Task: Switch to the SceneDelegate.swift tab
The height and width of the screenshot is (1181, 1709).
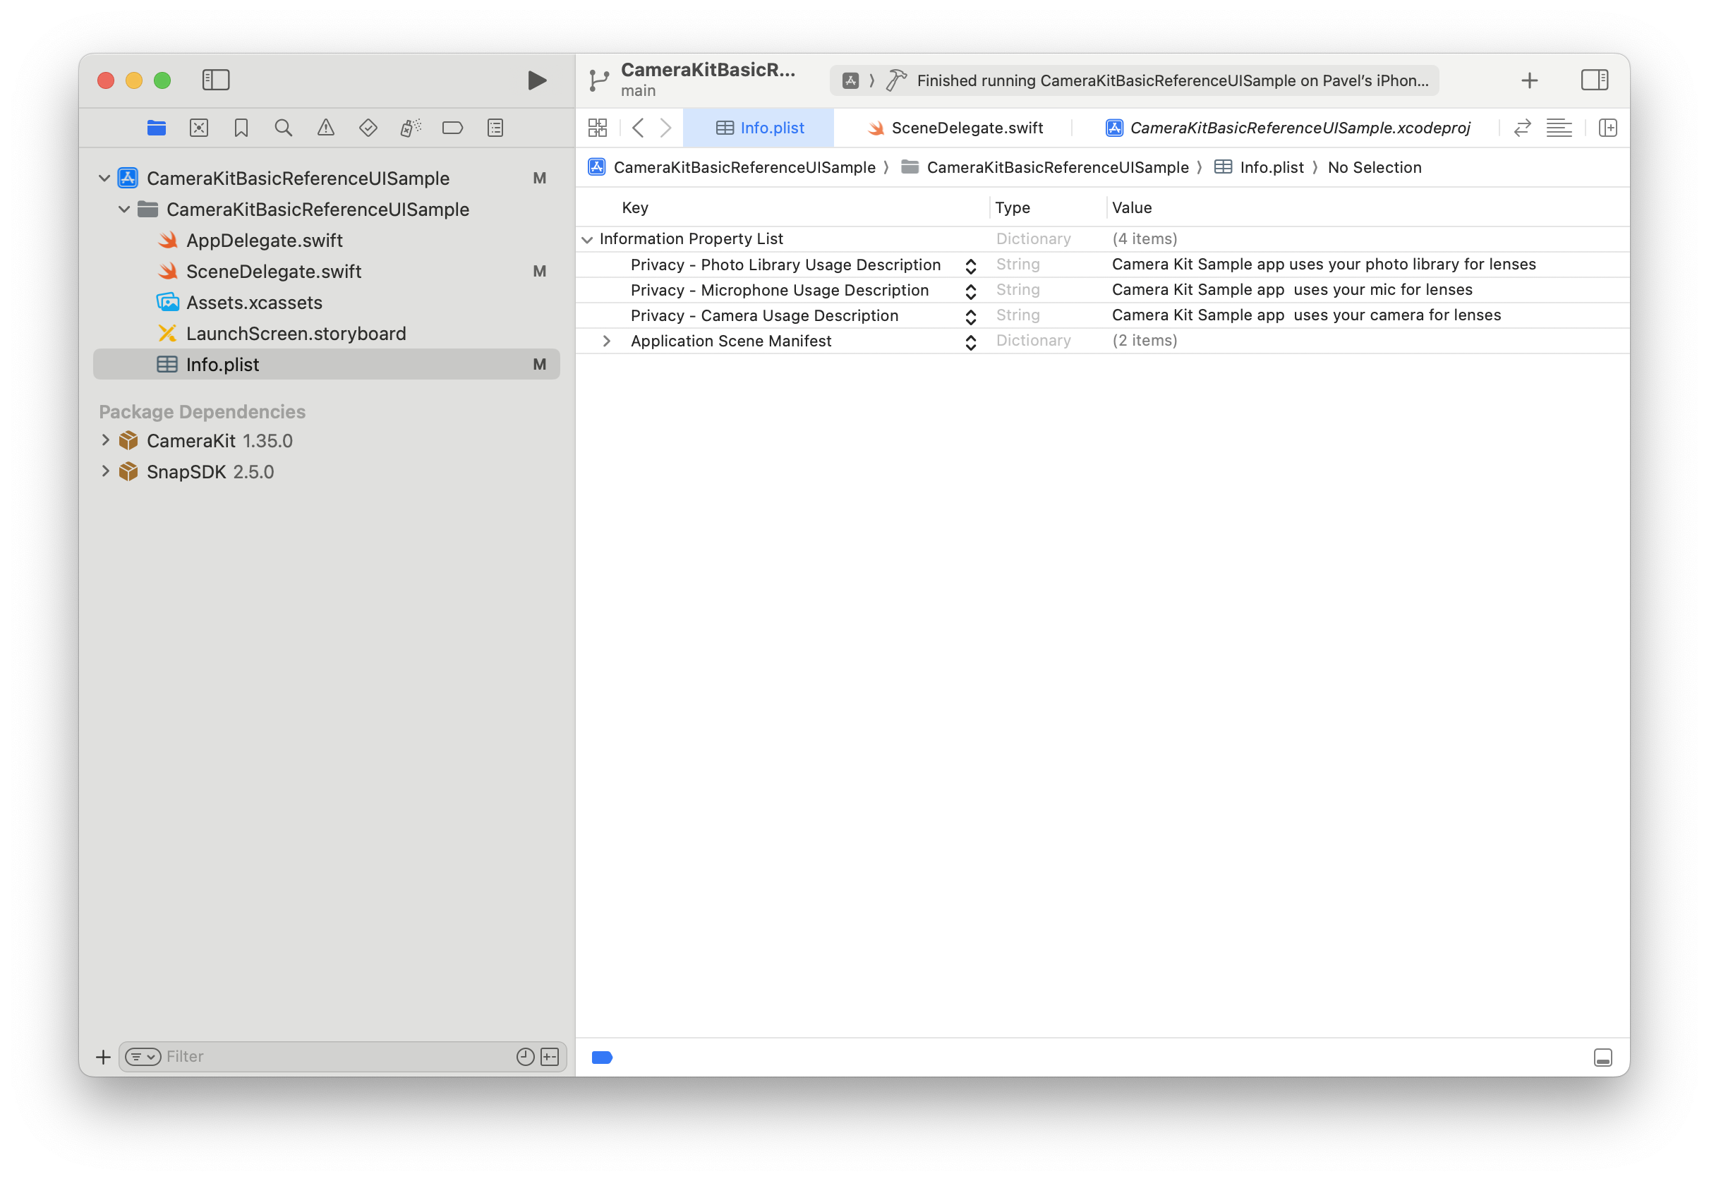Action: point(955,128)
